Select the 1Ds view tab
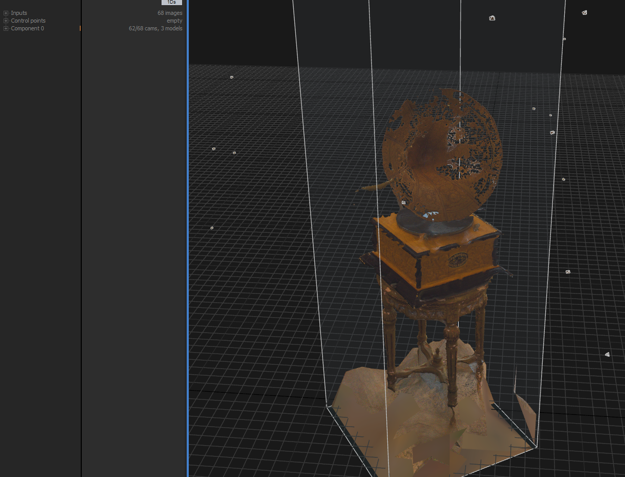Image resolution: width=625 pixels, height=477 pixels. 172,3
